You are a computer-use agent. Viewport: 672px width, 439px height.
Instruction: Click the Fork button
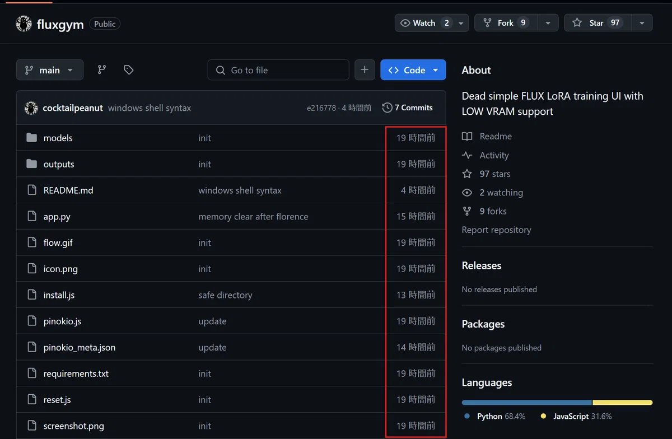click(506, 23)
